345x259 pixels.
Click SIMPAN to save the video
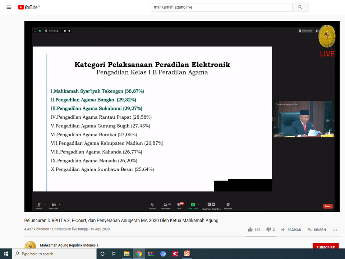click(x=316, y=230)
